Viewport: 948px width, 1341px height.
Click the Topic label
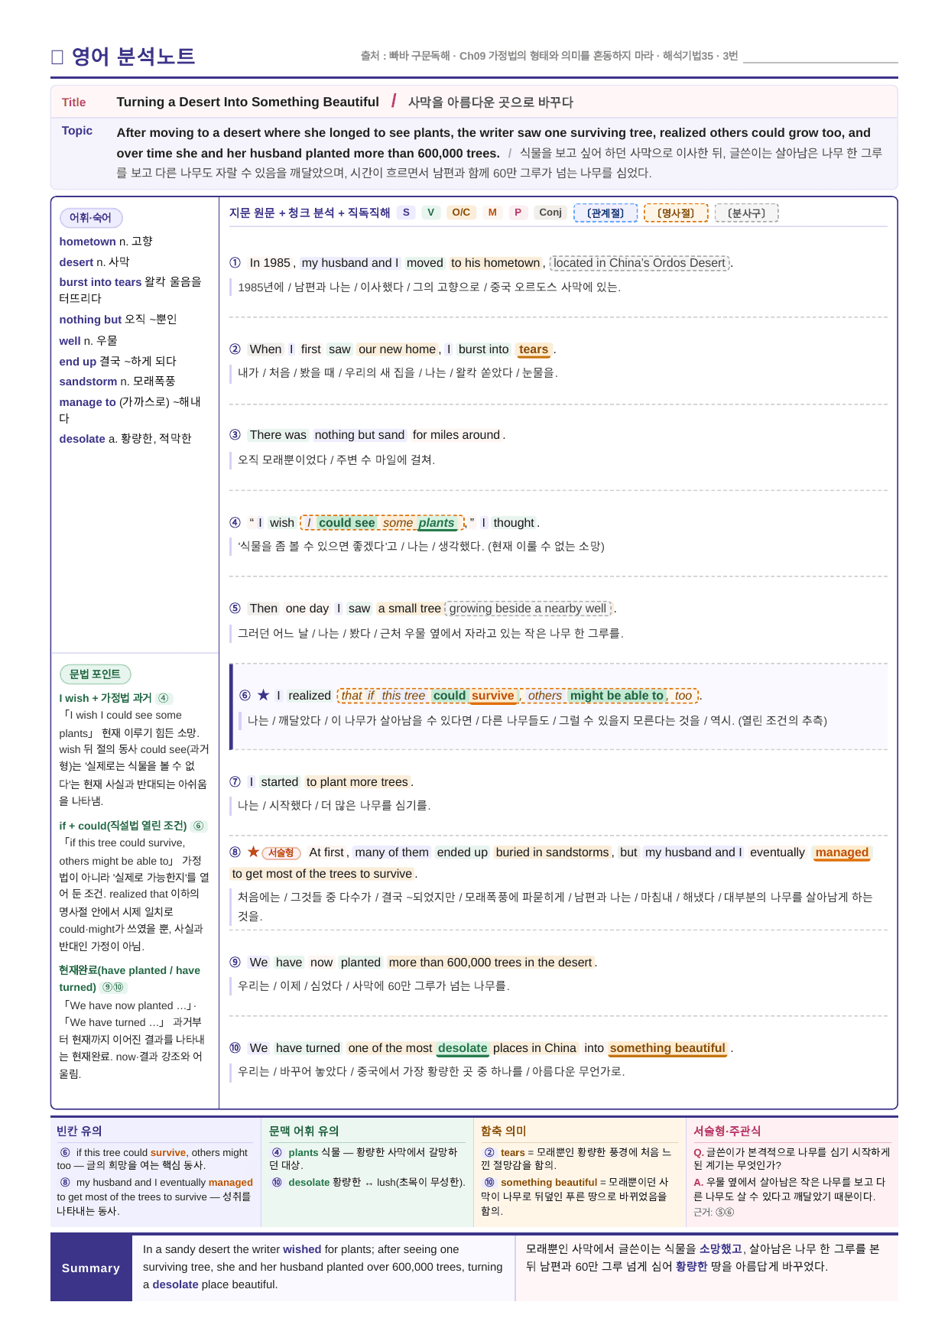(x=77, y=131)
